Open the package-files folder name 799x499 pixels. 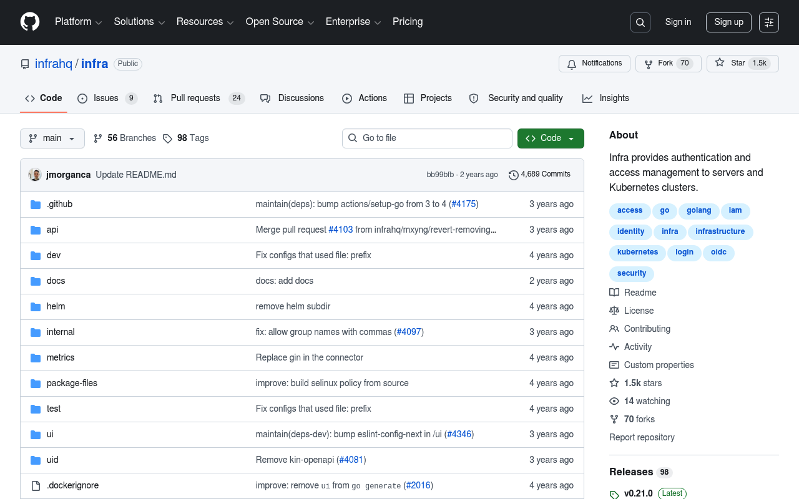click(x=72, y=384)
